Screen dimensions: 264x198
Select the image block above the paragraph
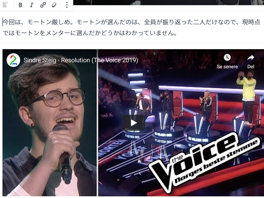click(168, 2)
